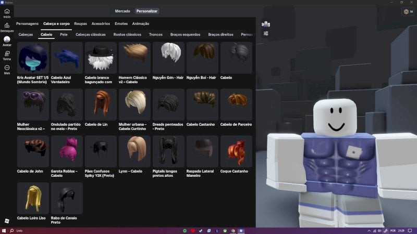The height and width of the screenshot is (234, 417).
Task: Switch to the Mercado tab
Action: 122,11
